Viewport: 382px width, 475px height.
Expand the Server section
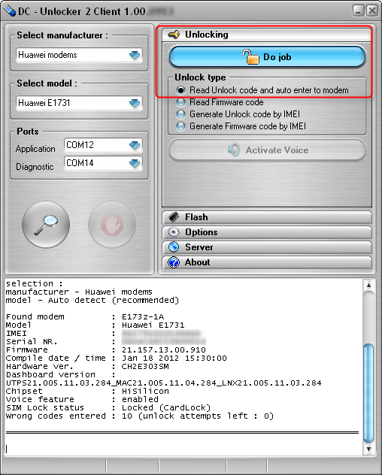coord(267,247)
